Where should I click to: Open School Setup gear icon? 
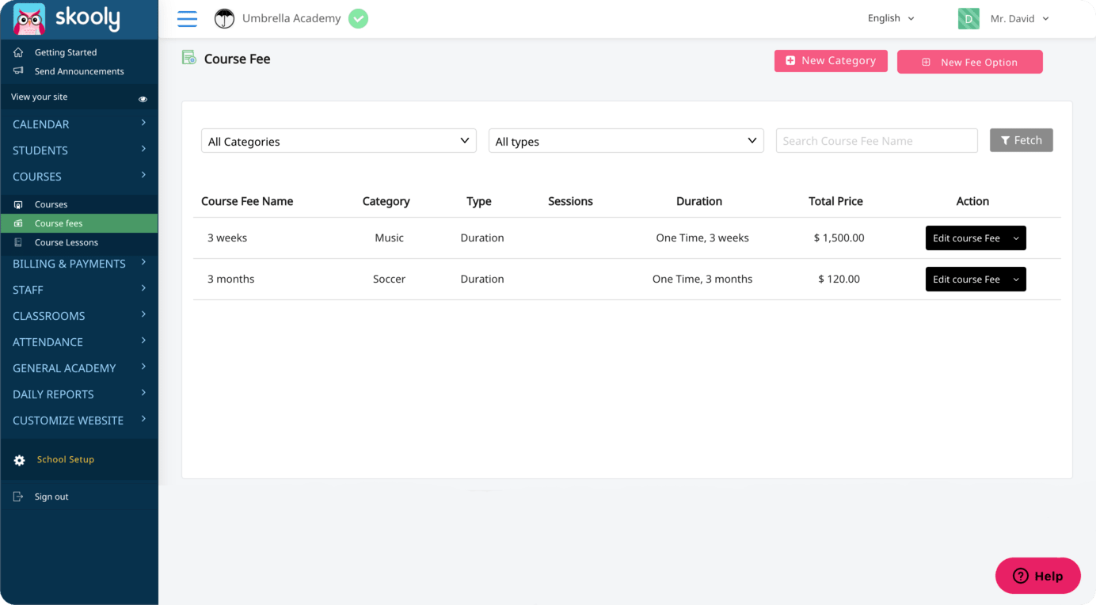(x=20, y=460)
